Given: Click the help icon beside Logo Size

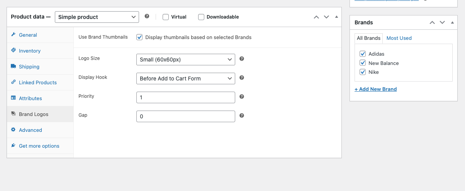Looking at the screenshot, I should click(242, 59).
